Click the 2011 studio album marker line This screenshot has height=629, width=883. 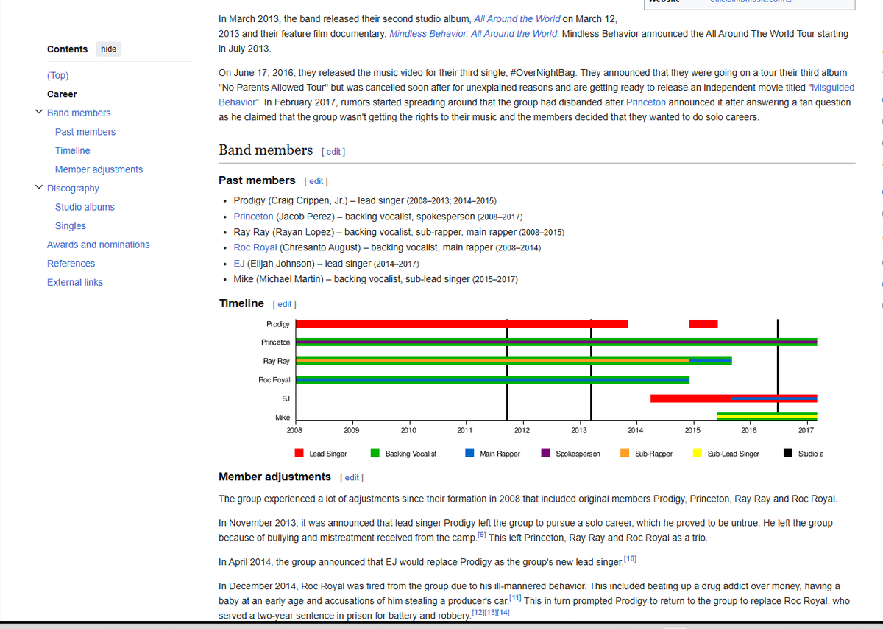[507, 368]
